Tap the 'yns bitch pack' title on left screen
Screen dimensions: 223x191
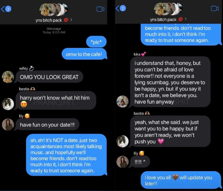[x=49, y=20]
